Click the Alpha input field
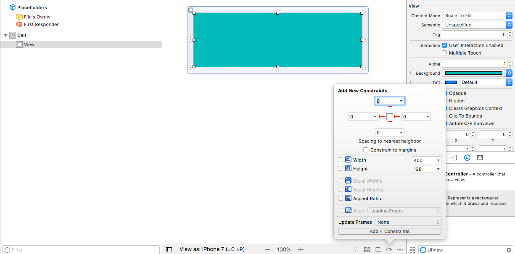The height and width of the screenshot is (254, 515). [475, 64]
